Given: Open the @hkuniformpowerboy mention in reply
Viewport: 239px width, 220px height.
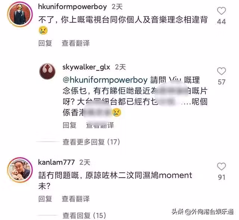Looking at the screenshot, I should point(105,80).
